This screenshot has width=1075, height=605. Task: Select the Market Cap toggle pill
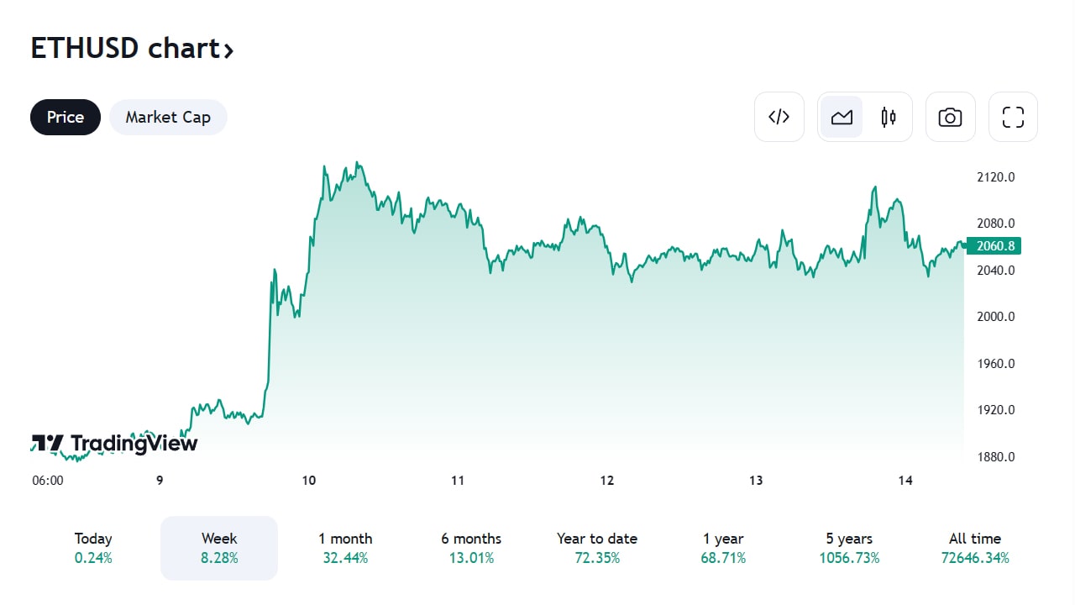coord(168,117)
